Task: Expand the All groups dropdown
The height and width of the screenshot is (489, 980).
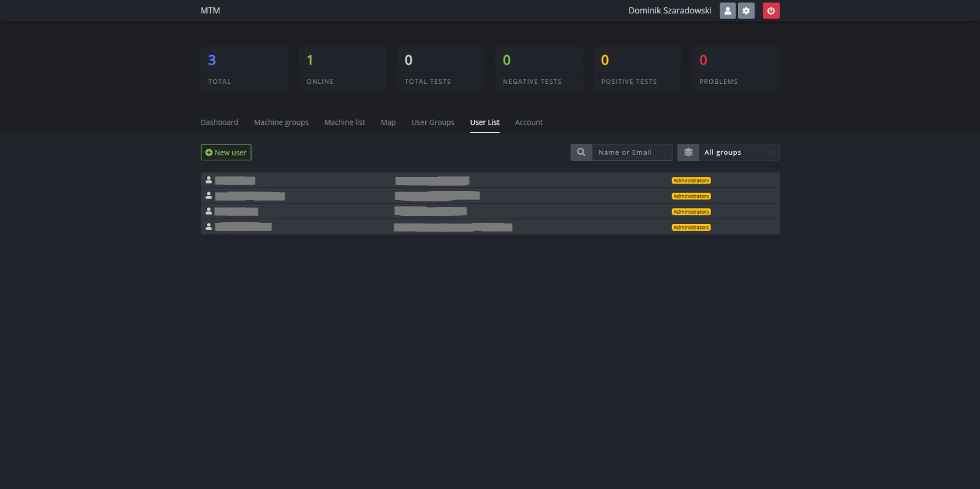Action: coord(738,152)
